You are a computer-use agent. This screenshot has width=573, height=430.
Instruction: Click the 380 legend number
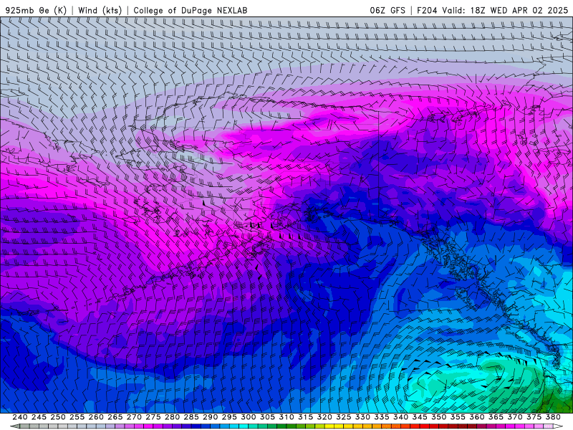pyautogui.click(x=553, y=417)
